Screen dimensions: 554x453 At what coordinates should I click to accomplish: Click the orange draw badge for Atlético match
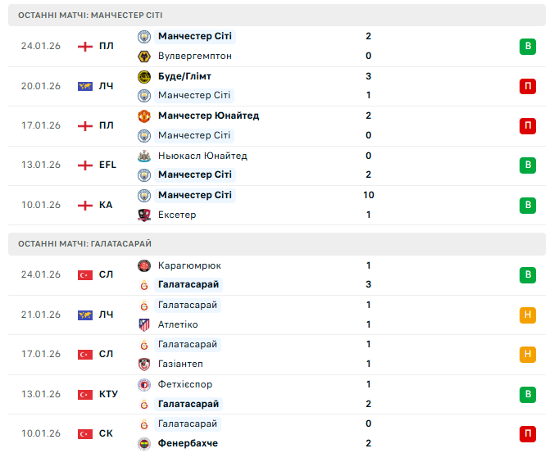[x=528, y=315]
